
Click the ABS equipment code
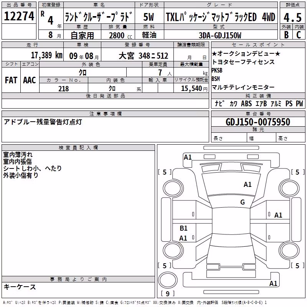pos(246,104)
